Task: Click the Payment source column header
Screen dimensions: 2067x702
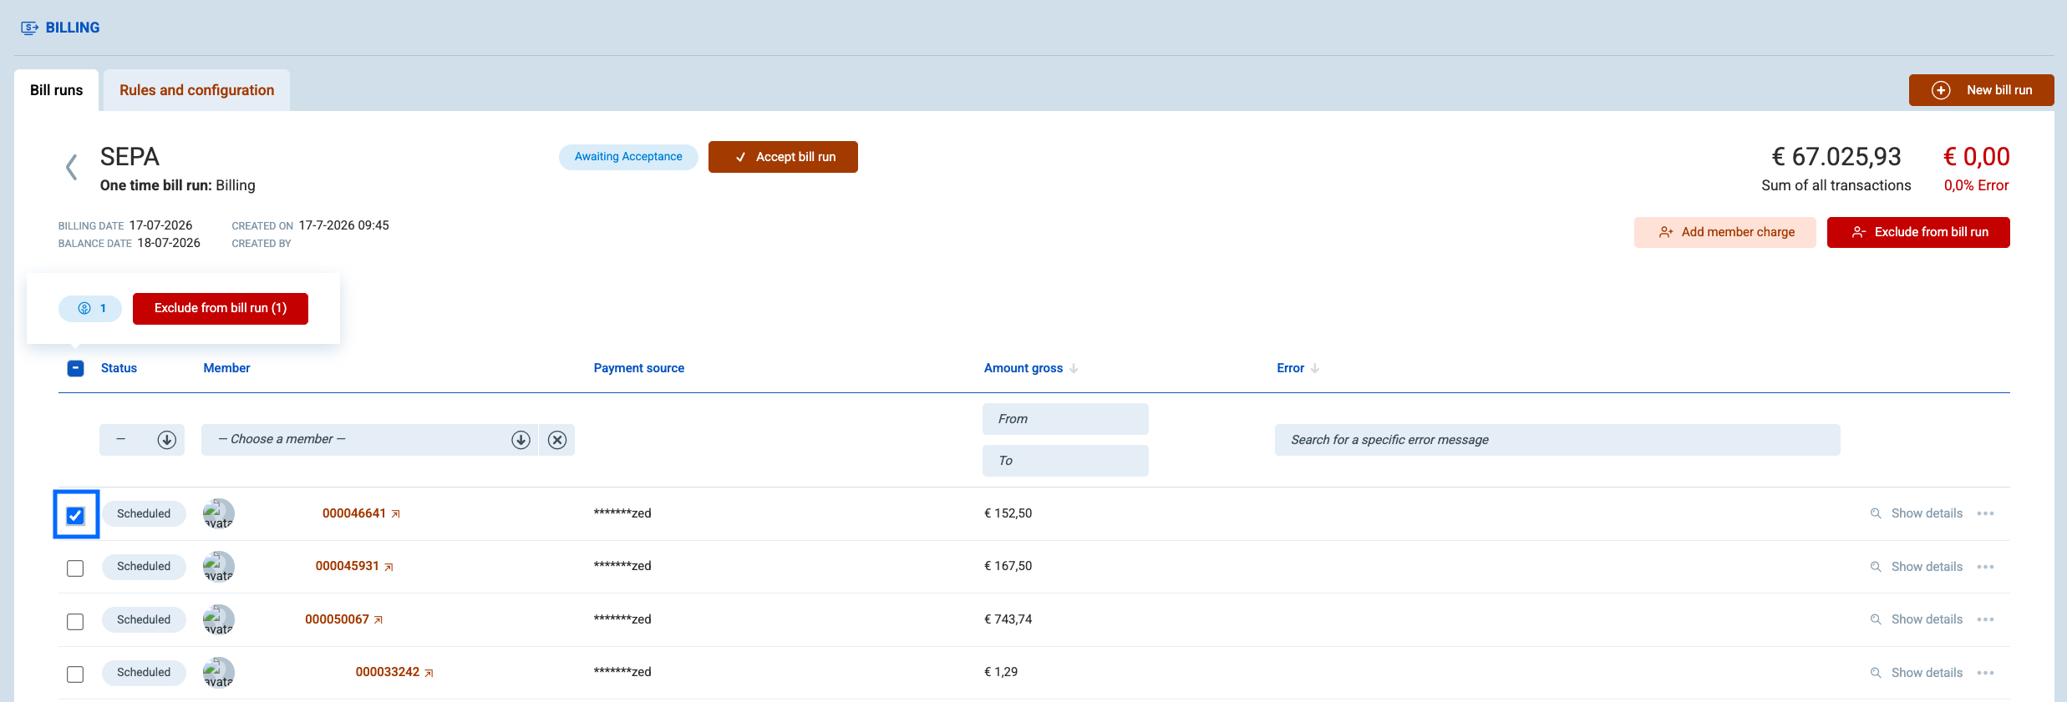Action: coord(638,368)
